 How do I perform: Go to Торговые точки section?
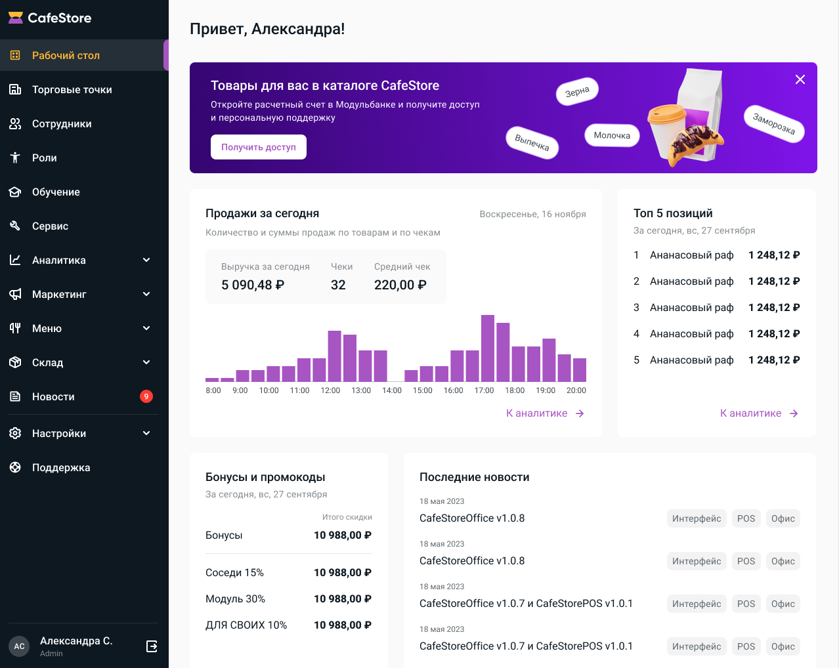coord(84,89)
